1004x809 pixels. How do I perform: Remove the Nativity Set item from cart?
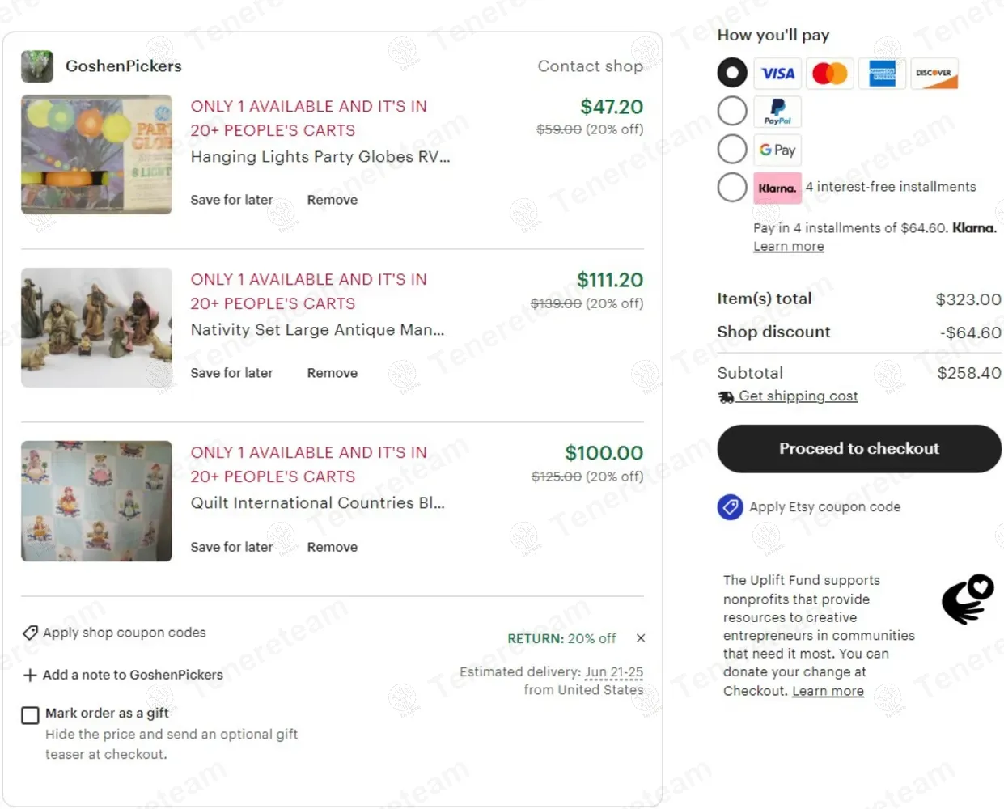pyautogui.click(x=332, y=373)
